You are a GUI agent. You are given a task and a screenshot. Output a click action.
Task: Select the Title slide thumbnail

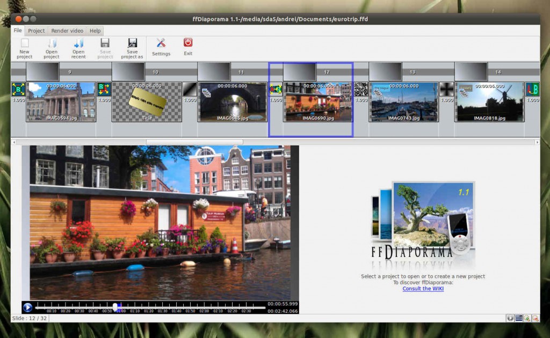click(147, 102)
